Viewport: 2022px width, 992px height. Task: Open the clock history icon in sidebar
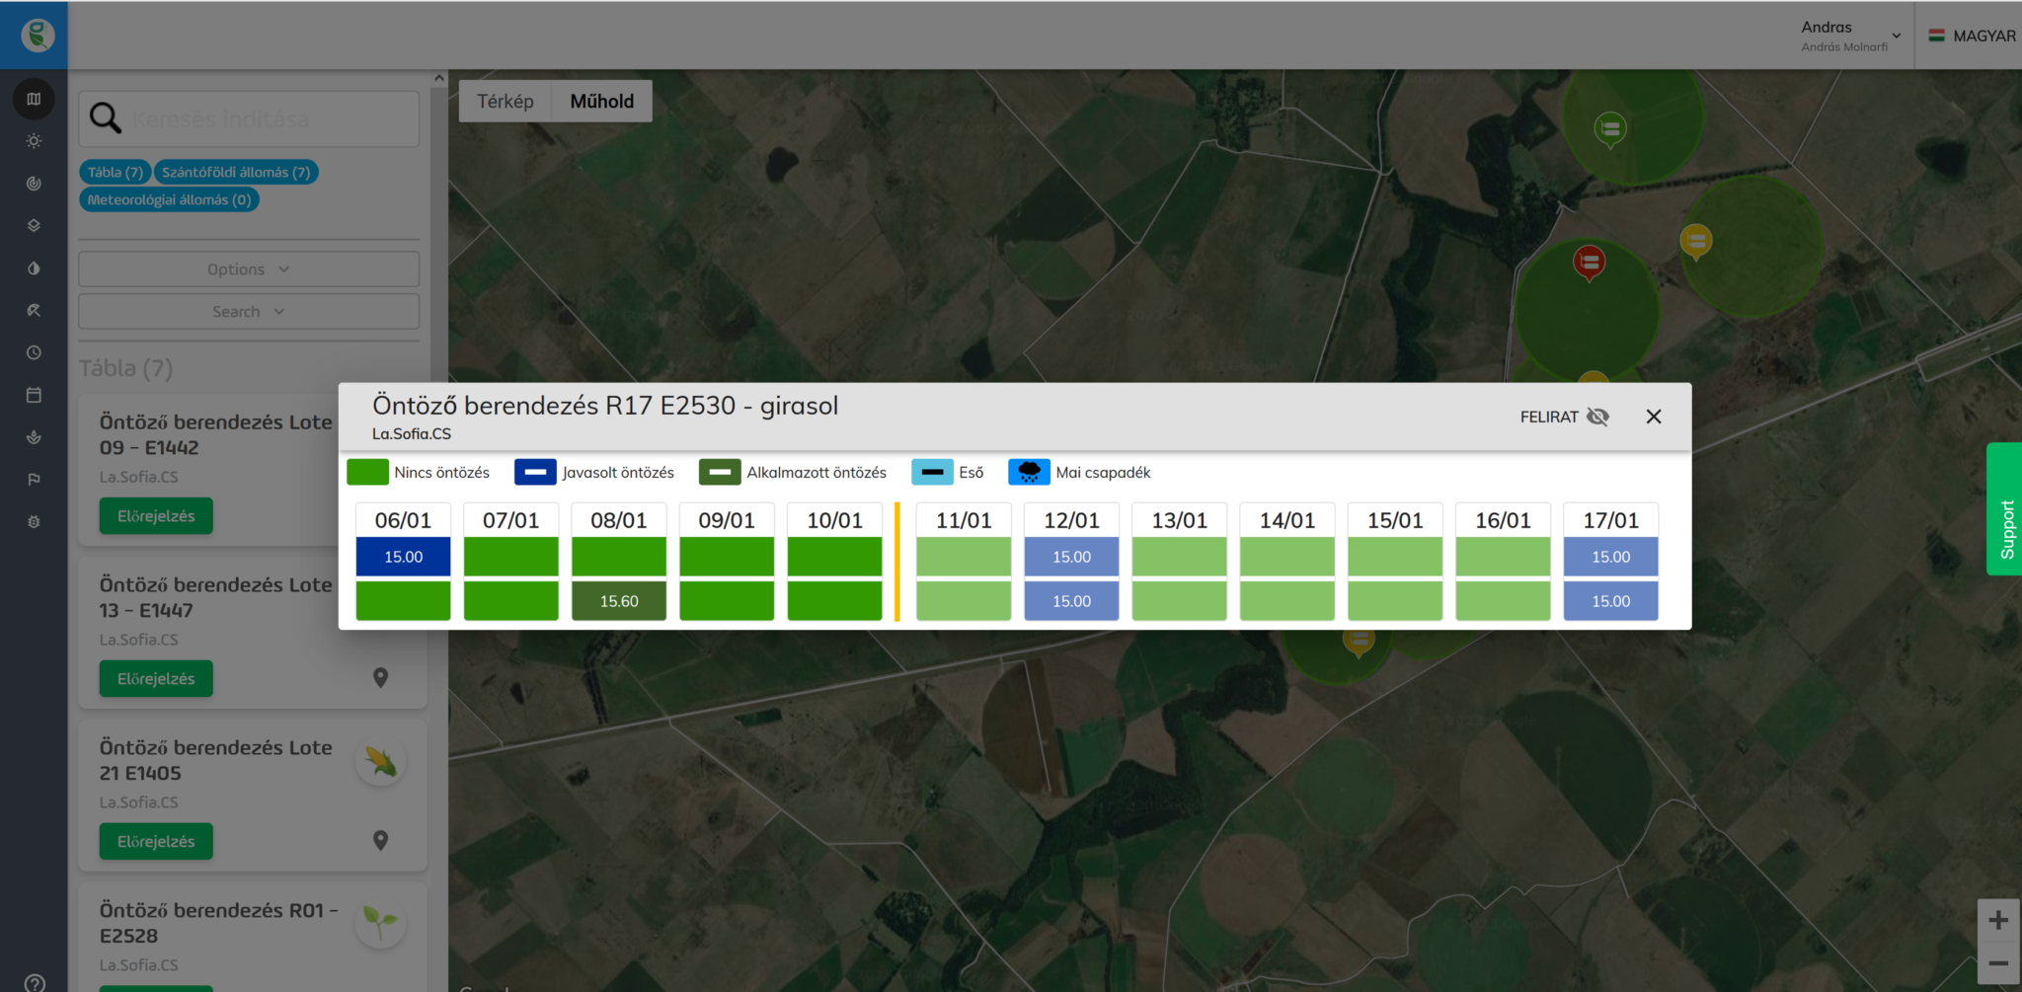34,352
